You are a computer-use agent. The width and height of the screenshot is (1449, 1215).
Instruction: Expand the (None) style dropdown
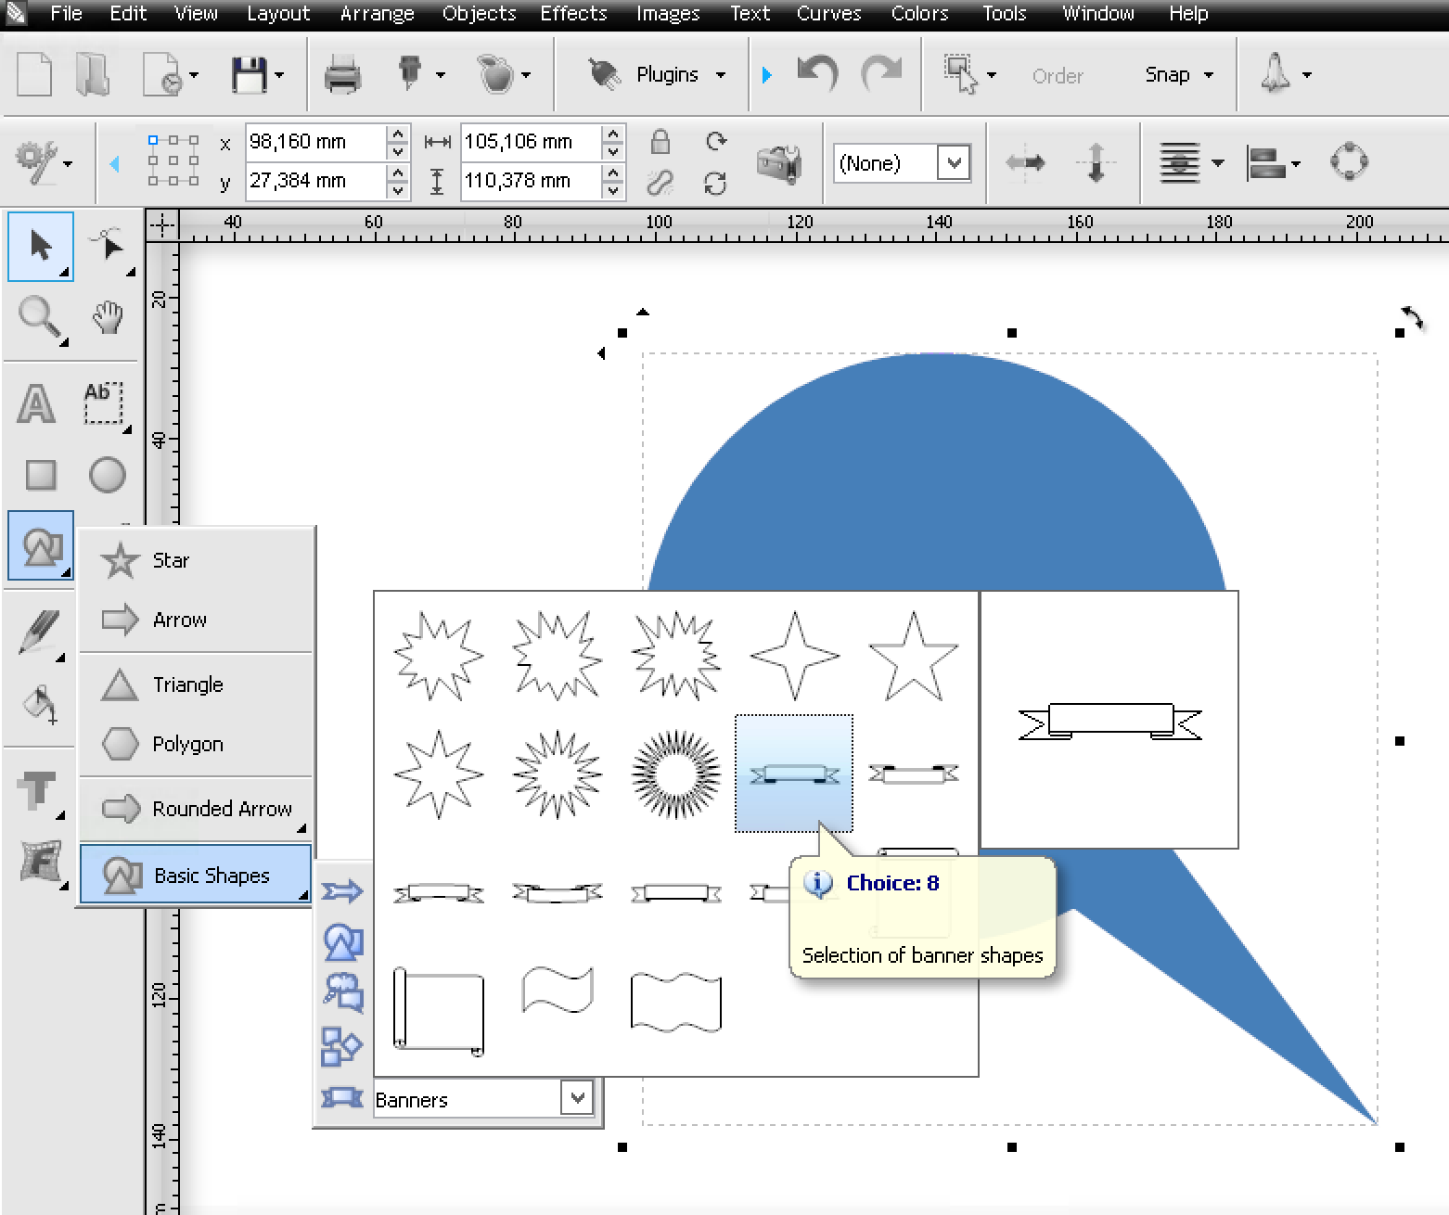(x=954, y=163)
